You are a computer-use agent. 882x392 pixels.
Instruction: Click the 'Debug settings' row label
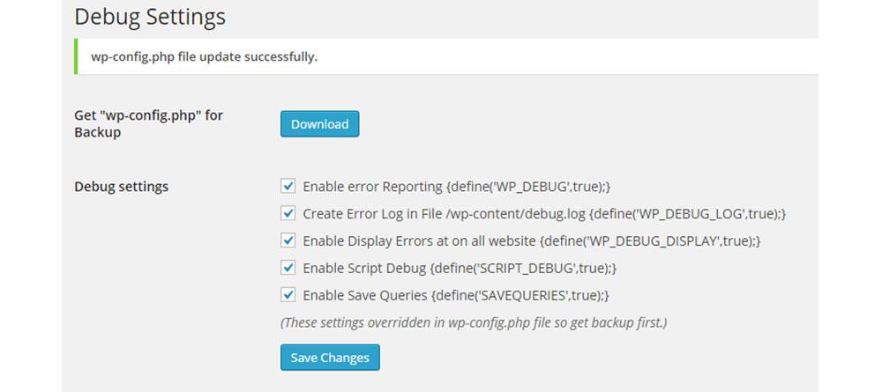[122, 187]
